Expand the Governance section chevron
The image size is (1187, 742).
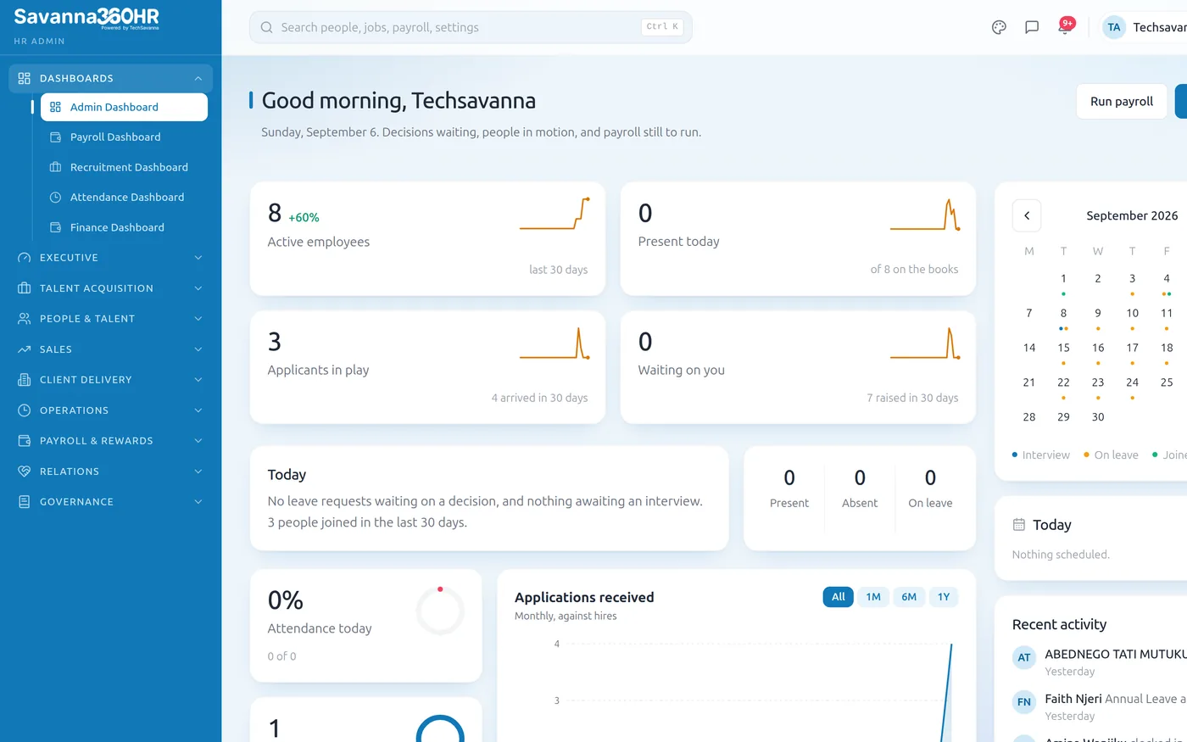(198, 502)
